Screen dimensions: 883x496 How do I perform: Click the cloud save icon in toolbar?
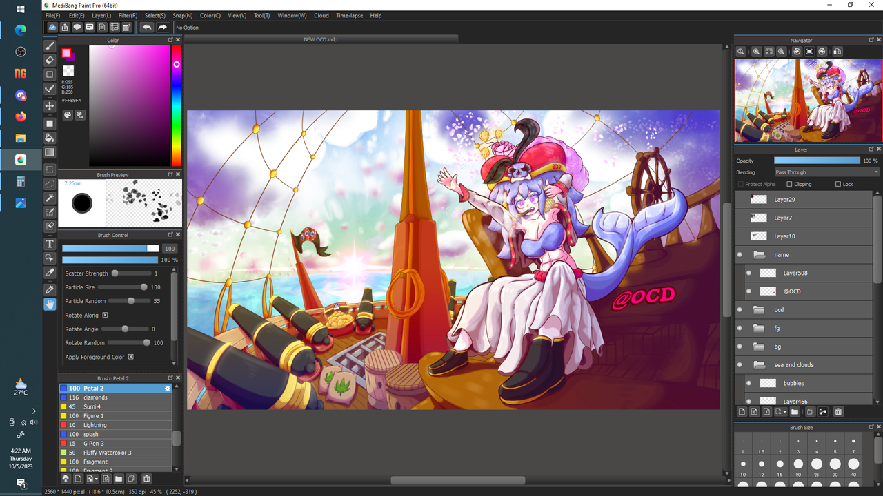click(52, 28)
